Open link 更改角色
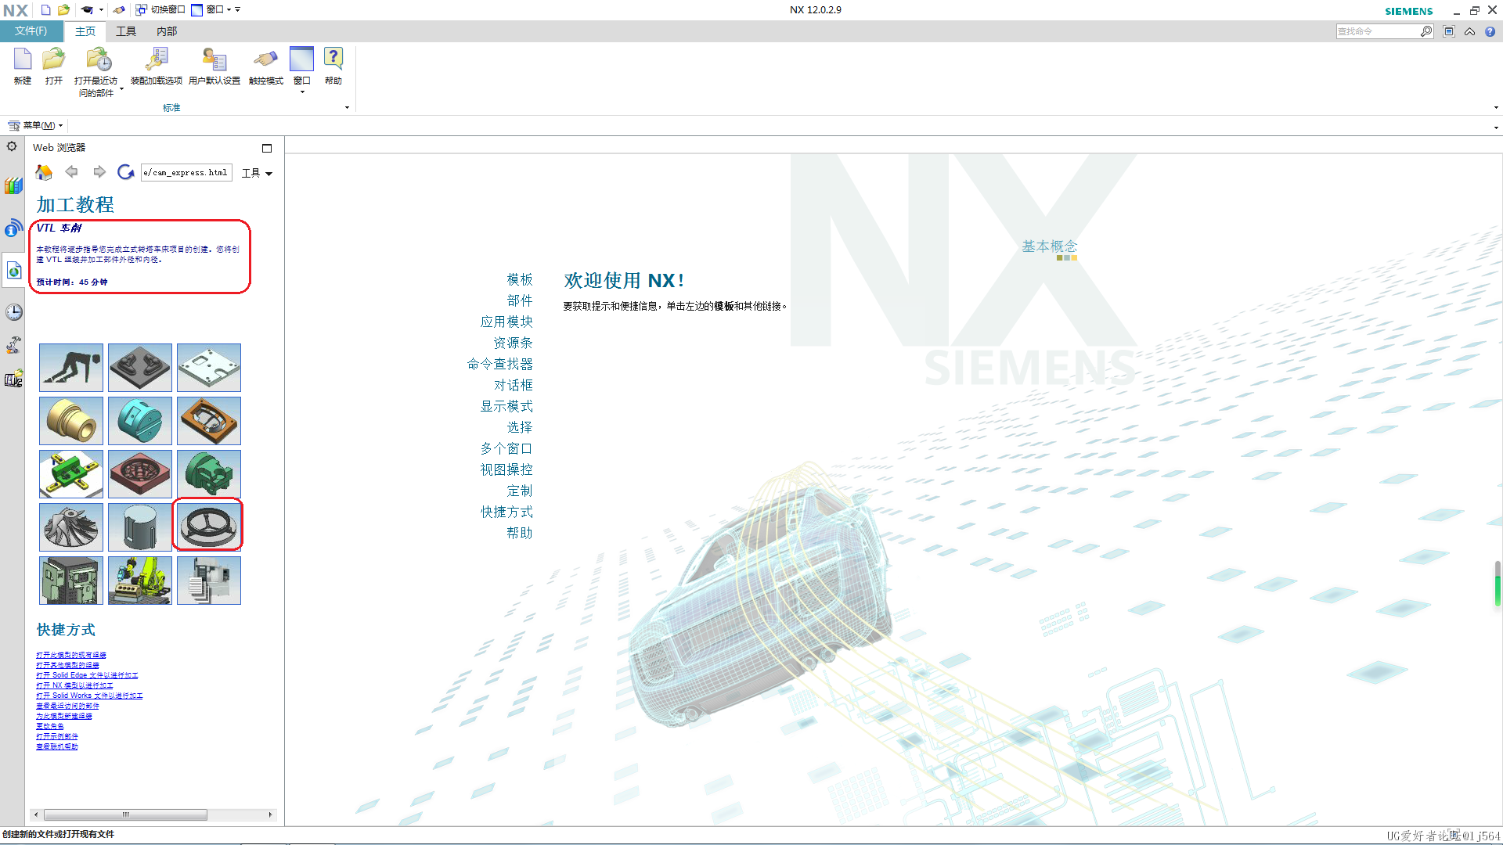 50,726
